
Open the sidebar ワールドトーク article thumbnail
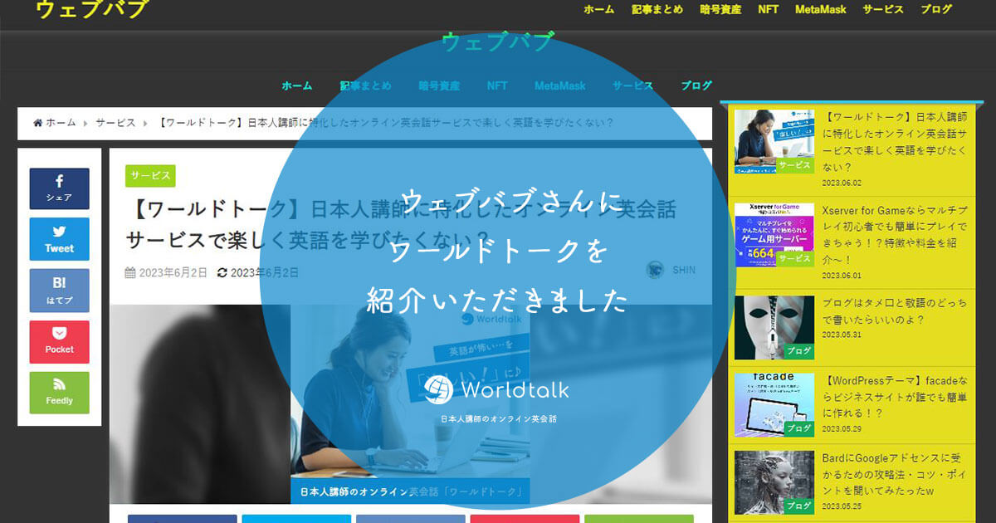pyautogui.click(x=774, y=142)
